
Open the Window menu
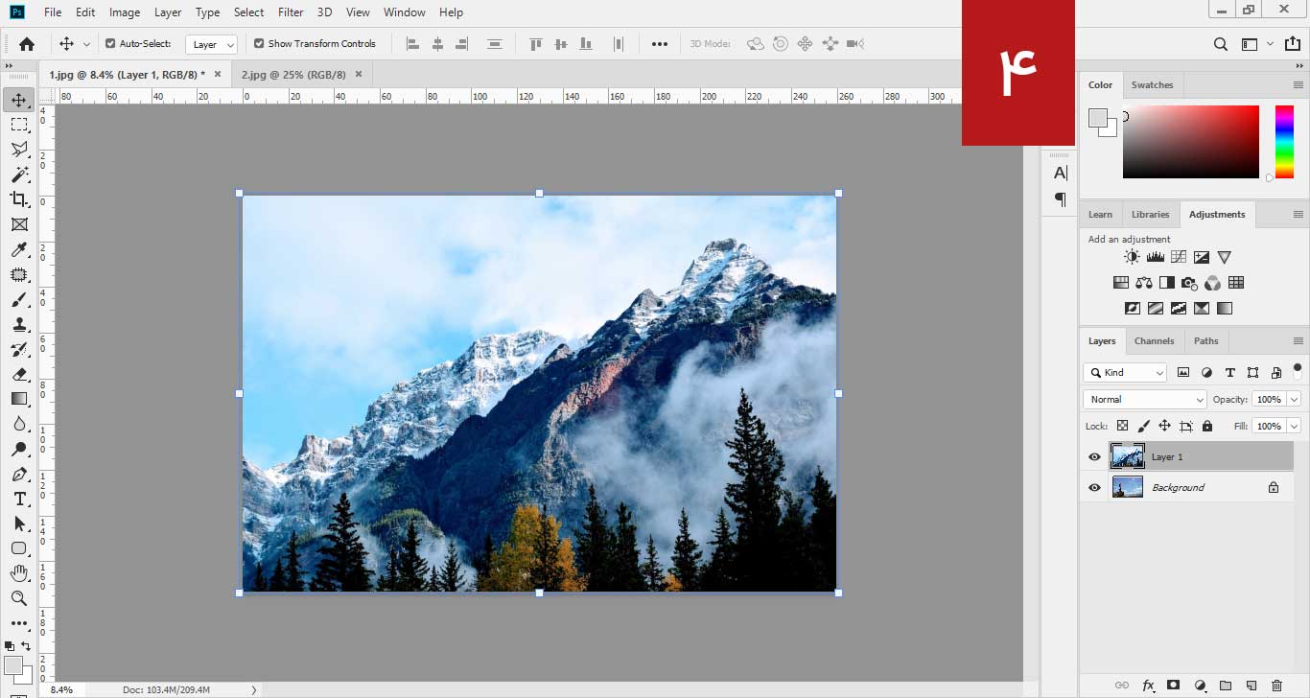pos(405,12)
